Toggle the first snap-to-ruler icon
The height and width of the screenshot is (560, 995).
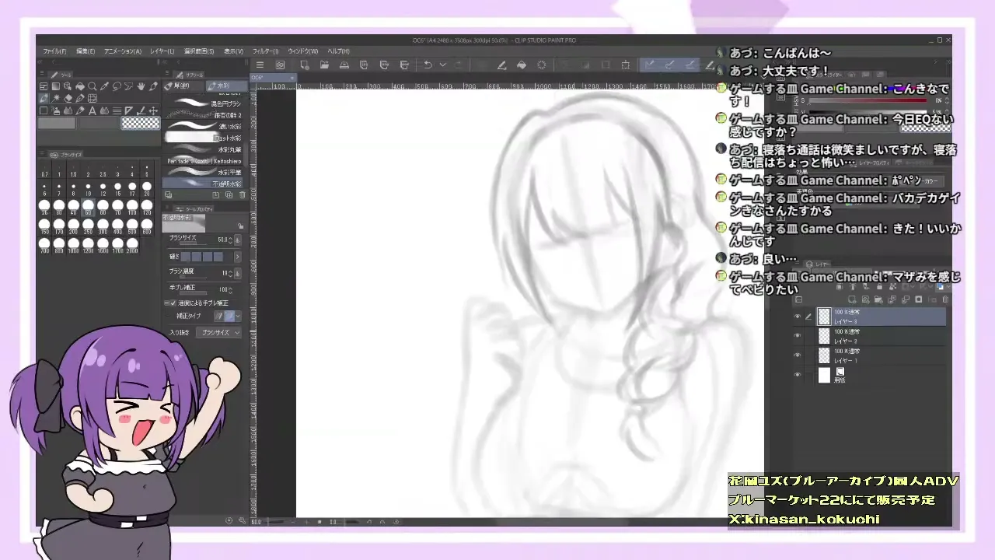[649, 65]
